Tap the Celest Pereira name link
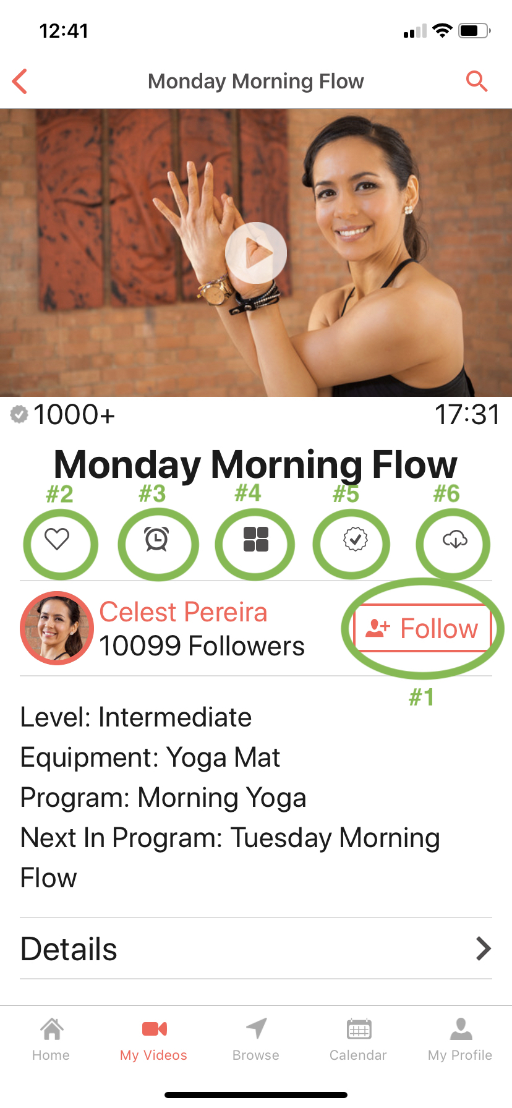 (183, 612)
